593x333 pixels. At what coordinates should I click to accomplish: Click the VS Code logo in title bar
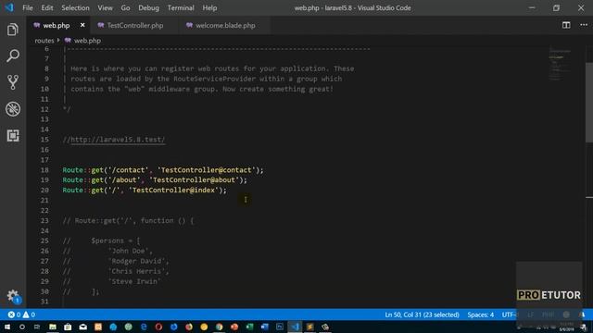pos(9,7)
